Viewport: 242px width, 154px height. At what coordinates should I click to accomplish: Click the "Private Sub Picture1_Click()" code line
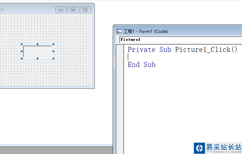coord(182,49)
